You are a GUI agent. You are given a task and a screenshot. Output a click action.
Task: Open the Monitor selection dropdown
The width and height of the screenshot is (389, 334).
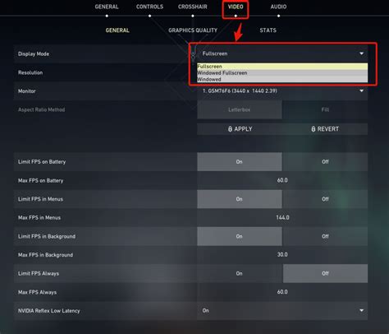(x=282, y=90)
